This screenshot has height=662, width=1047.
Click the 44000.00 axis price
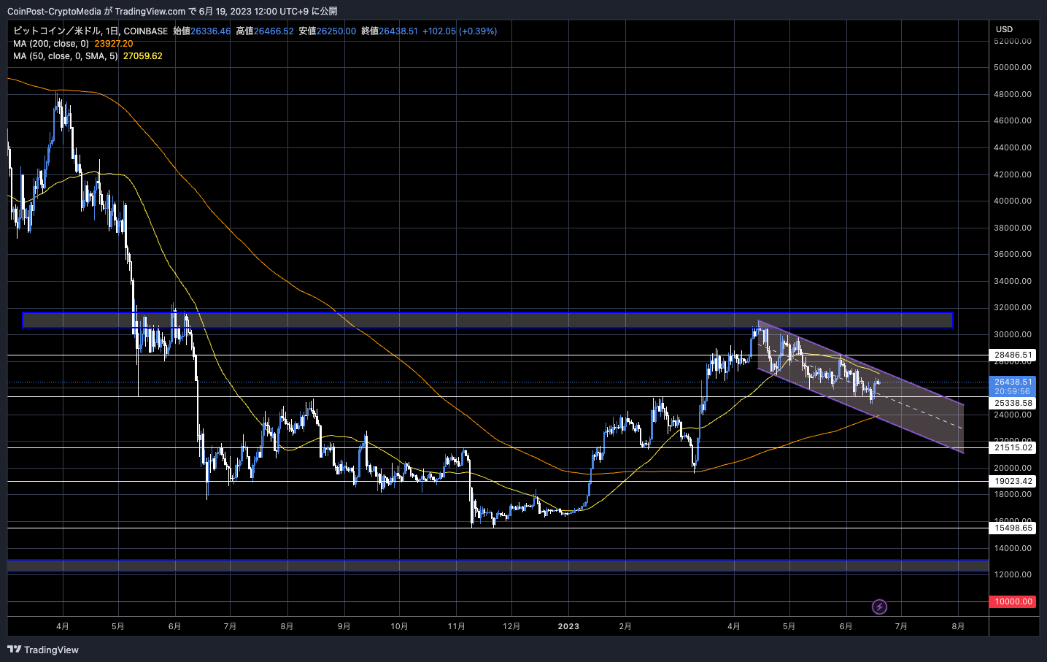[x=1013, y=147]
